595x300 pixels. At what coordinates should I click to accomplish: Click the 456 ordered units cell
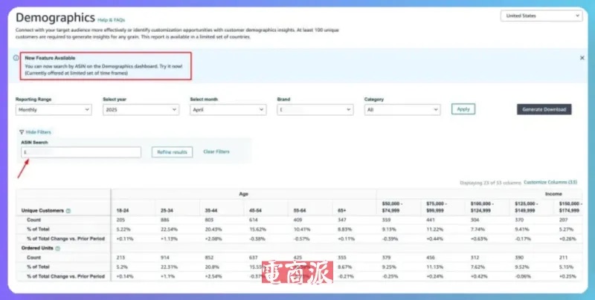coord(431,258)
